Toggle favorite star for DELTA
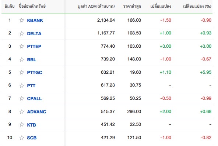This screenshot has width=218, height=146. point(22,33)
